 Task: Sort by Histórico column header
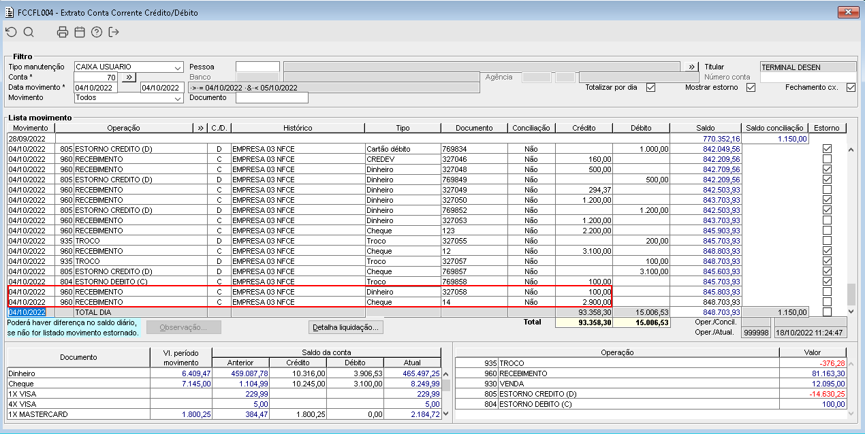pyautogui.click(x=298, y=128)
